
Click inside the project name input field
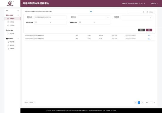[50, 17]
